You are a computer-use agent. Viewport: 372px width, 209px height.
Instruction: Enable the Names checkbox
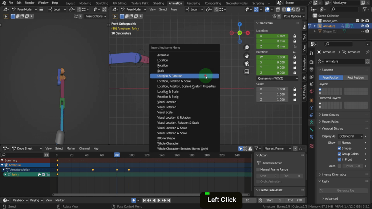coord(340,143)
